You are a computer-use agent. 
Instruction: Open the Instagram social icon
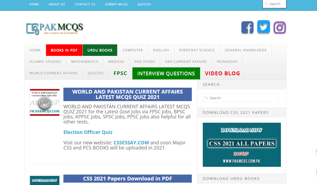(280, 28)
